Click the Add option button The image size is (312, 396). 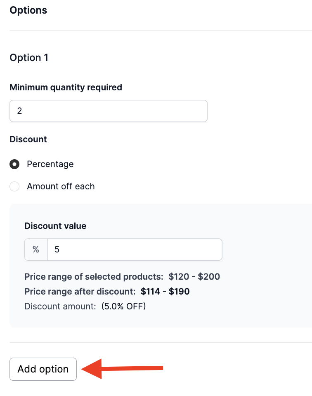tap(43, 369)
